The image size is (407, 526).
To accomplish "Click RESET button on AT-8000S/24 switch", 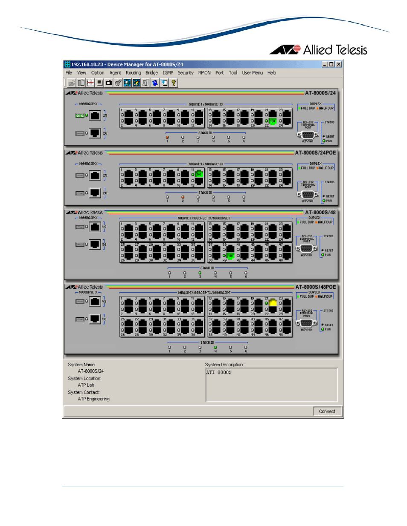I will [324, 136].
